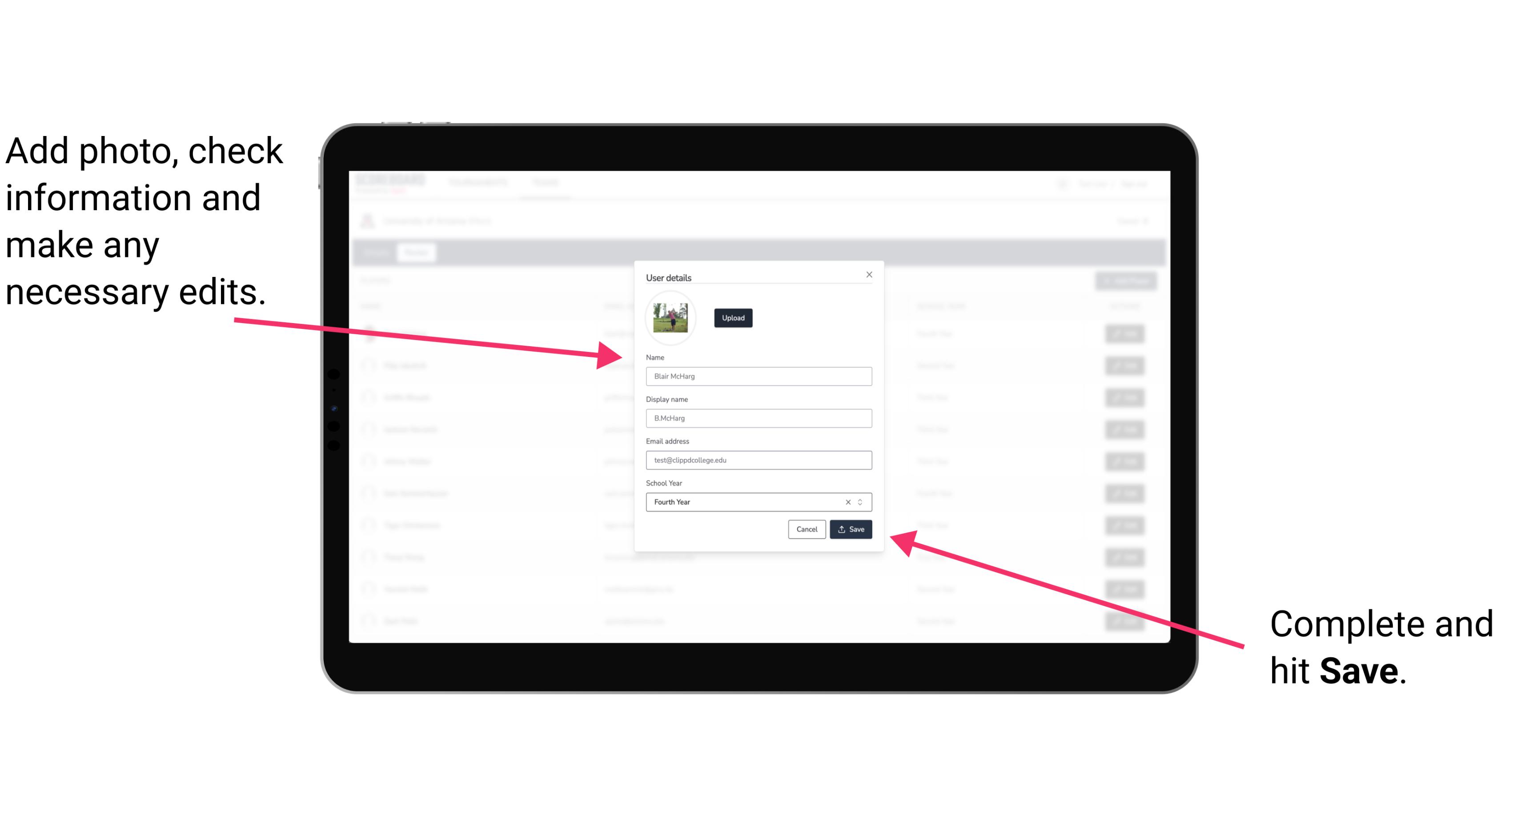The width and height of the screenshot is (1517, 816).
Task: Click on the Name input field
Action: click(758, 376)
